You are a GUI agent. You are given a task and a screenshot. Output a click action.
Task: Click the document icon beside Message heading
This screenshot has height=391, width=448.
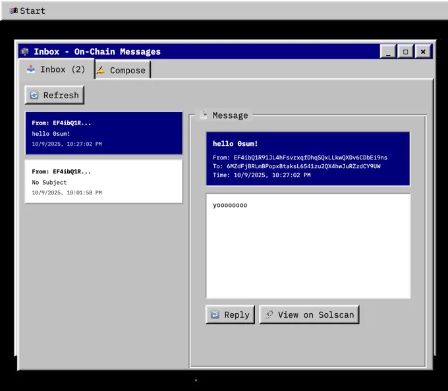click(x=203, y=115)
